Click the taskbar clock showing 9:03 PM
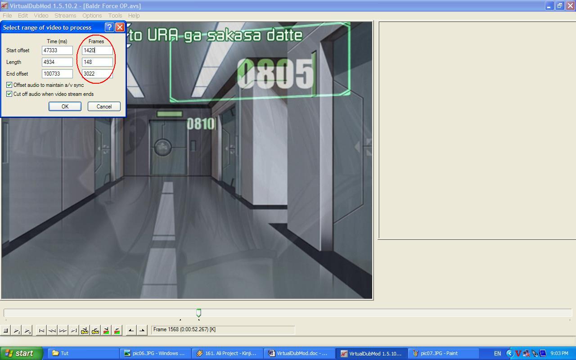The height and width of the screenshot is (360, 576). [559, 353]
